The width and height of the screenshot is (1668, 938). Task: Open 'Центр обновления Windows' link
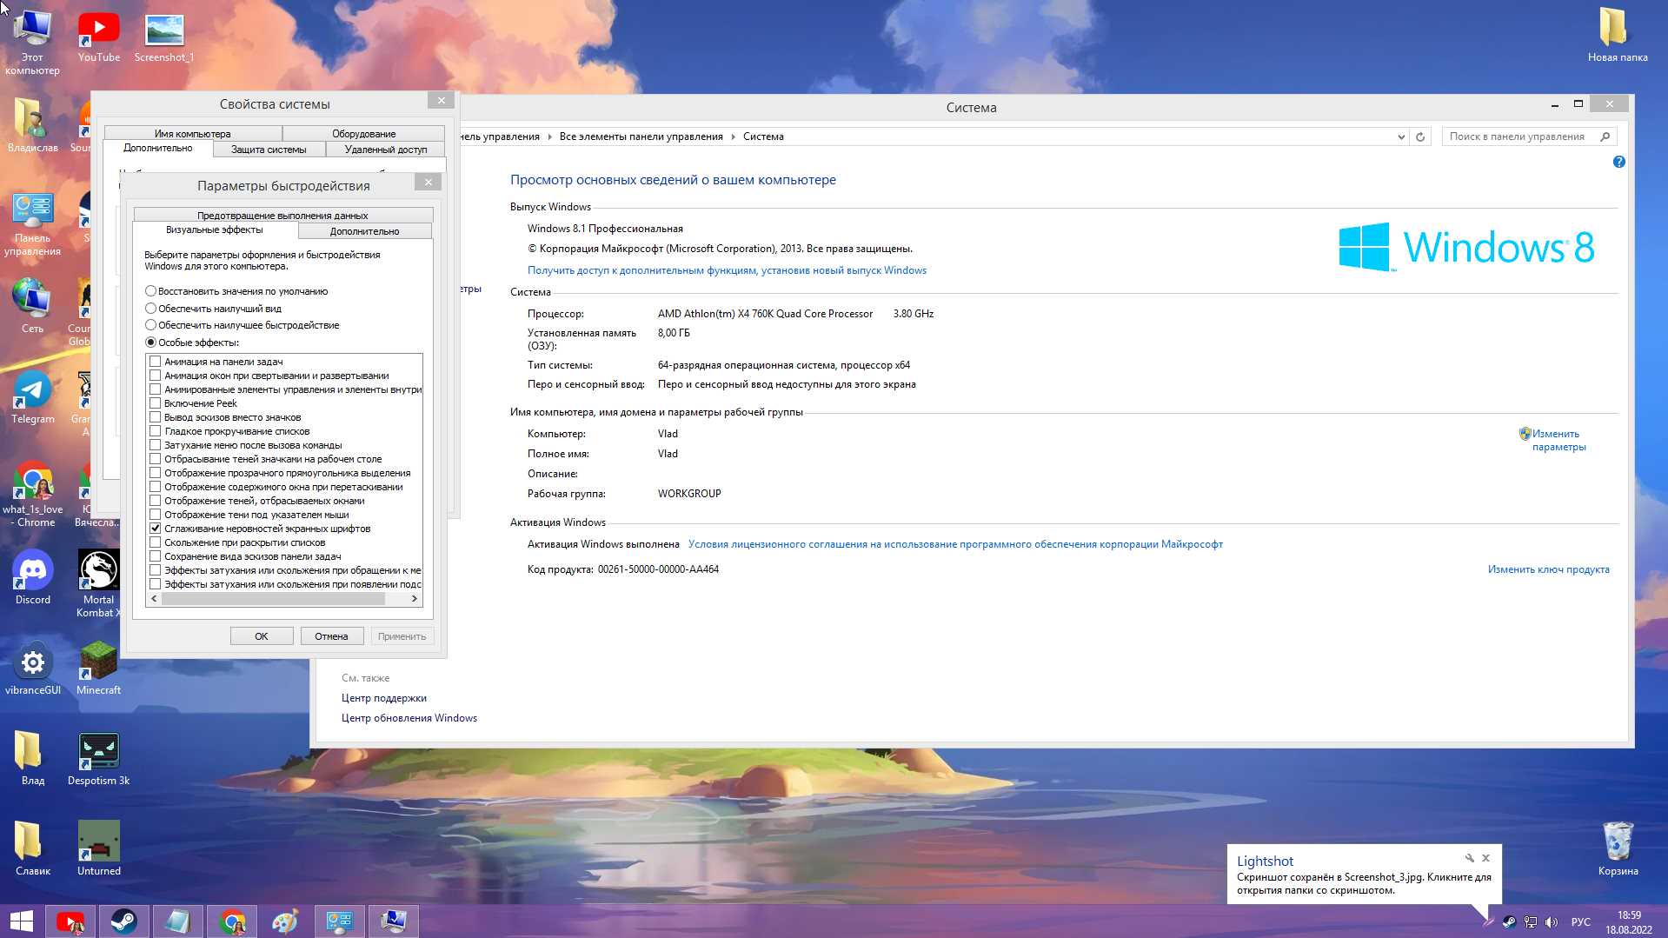coord(409,718)
